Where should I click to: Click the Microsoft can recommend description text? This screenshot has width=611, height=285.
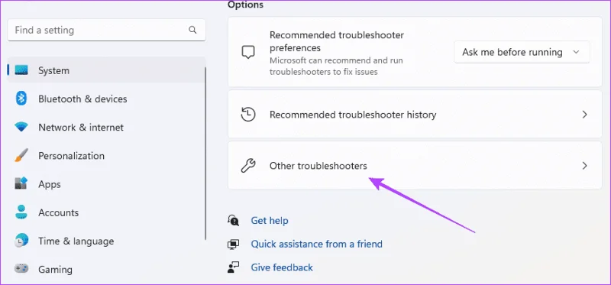[336, 66]
